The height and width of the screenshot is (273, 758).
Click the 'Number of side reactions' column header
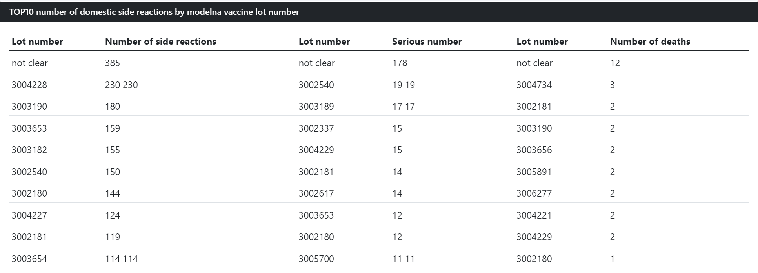(x=160, y=42)
